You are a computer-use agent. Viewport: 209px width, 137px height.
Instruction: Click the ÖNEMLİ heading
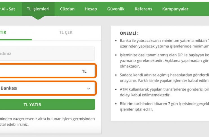[129, 33]
